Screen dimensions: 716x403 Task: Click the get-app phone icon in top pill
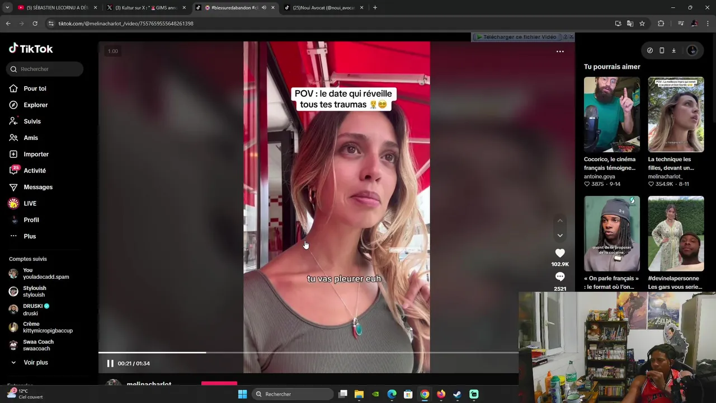tap(662, 50)
